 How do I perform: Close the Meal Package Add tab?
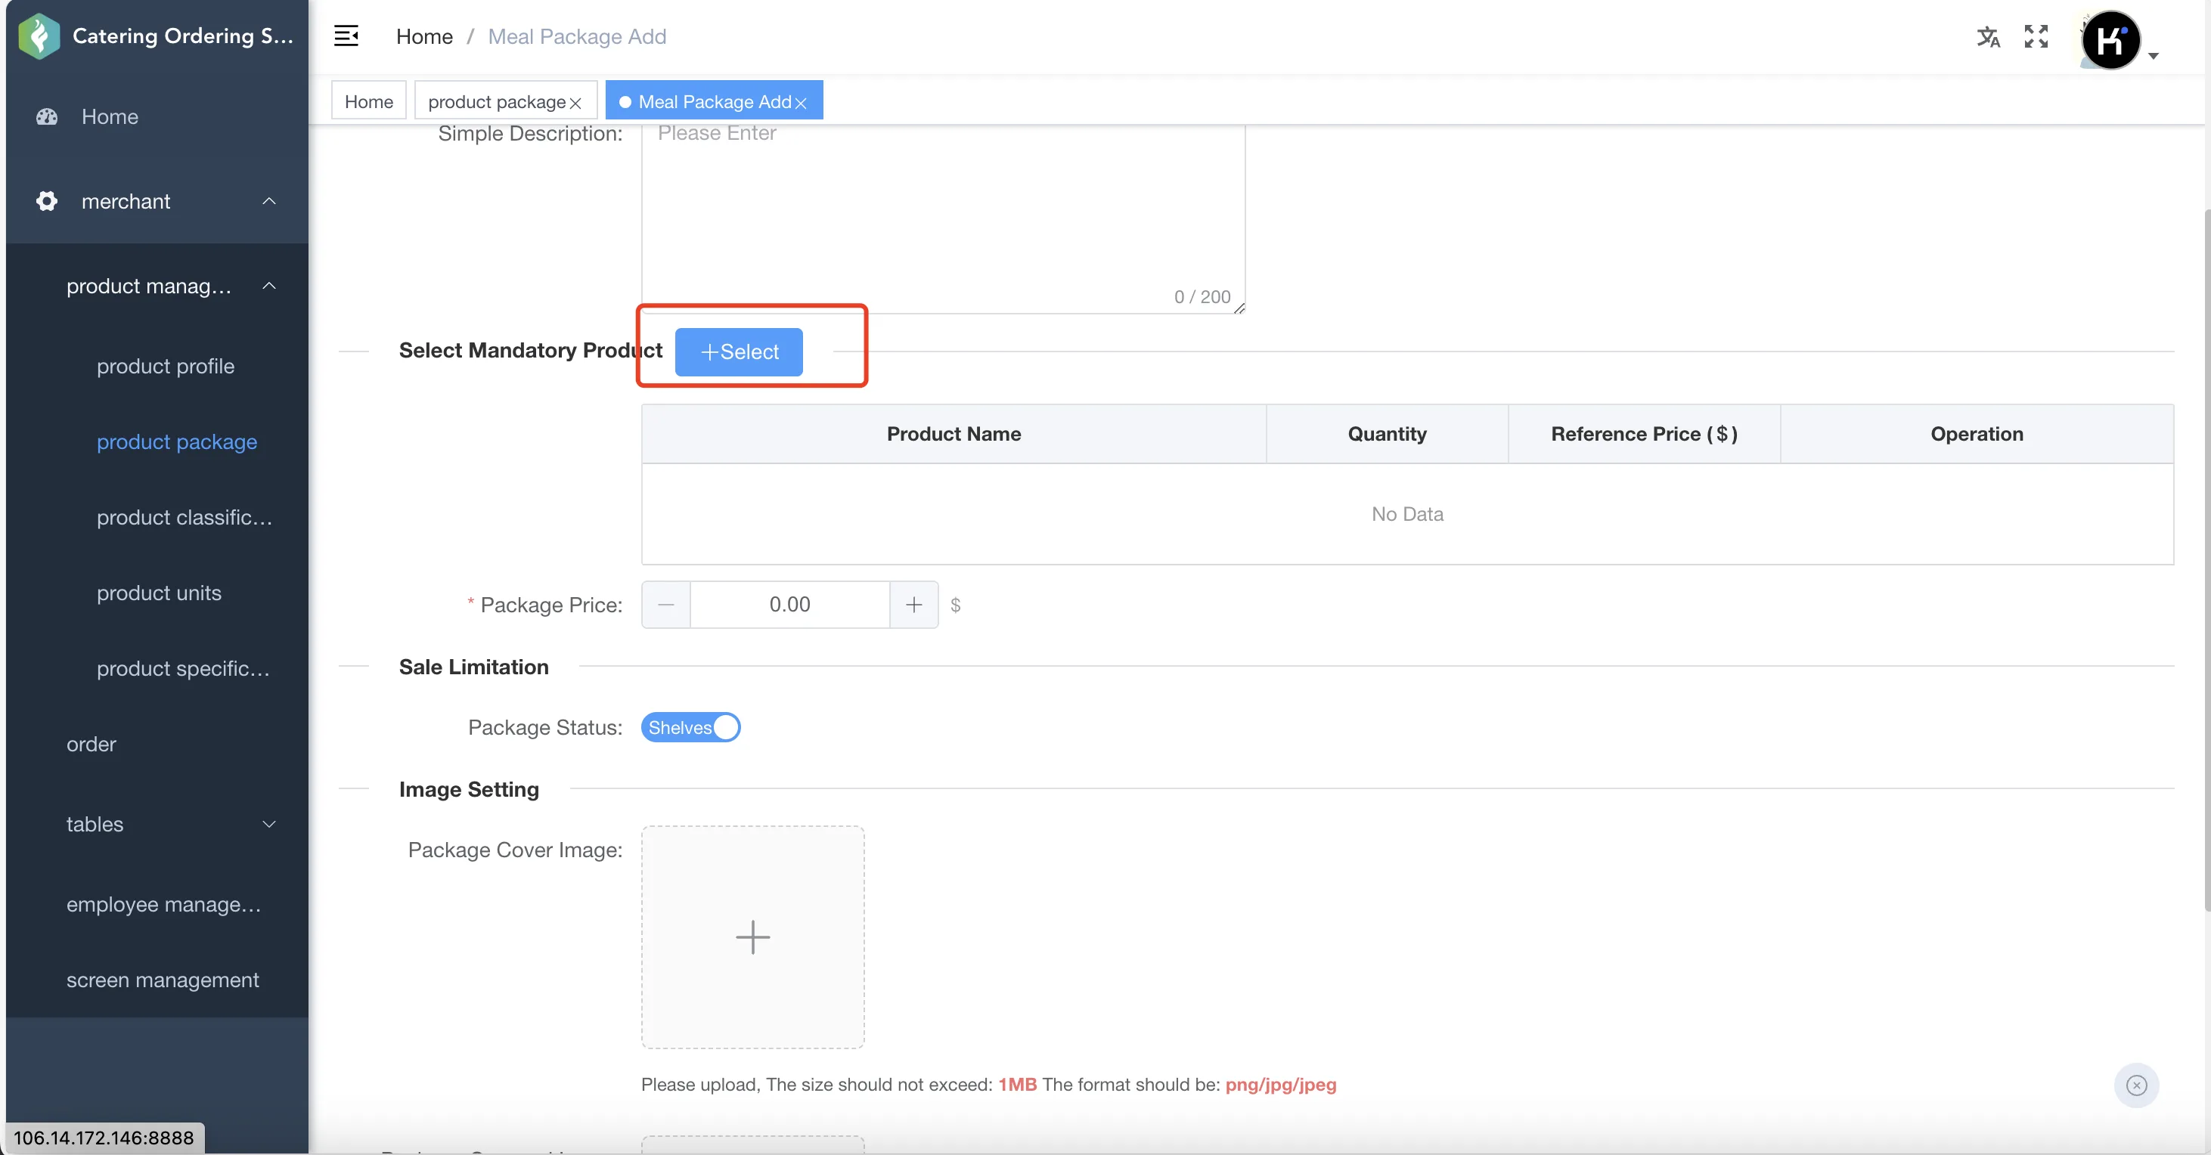point(801,103)
